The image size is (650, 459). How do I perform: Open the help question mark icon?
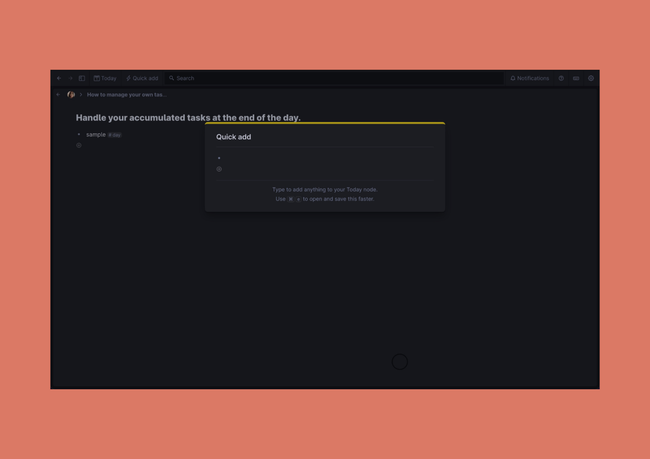561,78
